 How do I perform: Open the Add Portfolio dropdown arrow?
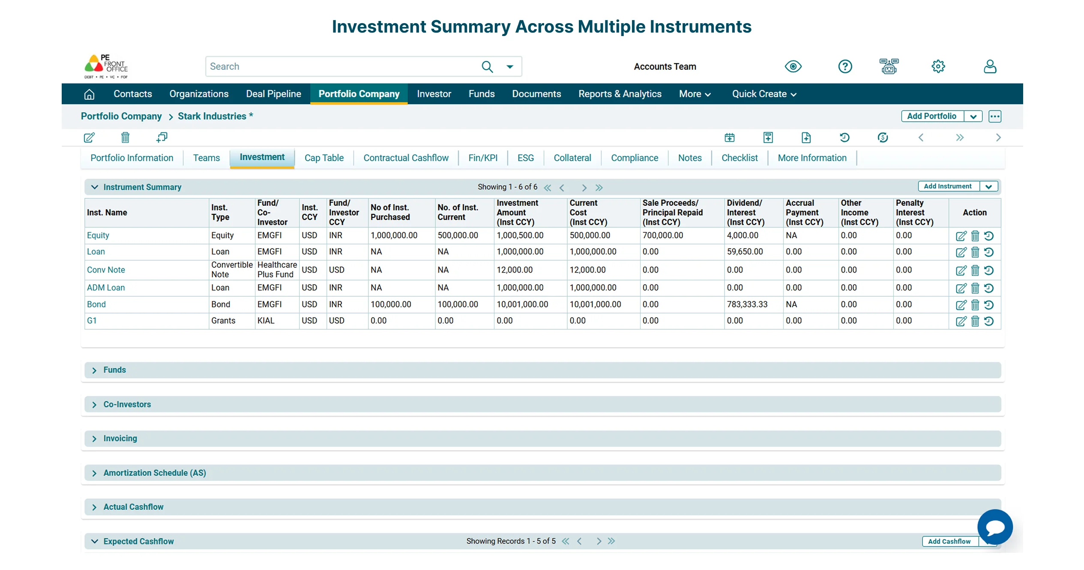tap(973, 117)
